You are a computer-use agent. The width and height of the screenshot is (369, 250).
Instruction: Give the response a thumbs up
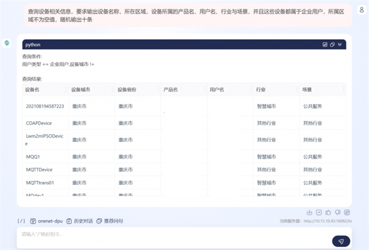click(328, 213)
